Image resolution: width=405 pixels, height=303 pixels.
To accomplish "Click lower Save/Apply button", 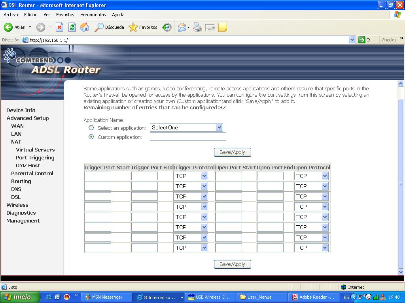I will coord(232,264).
